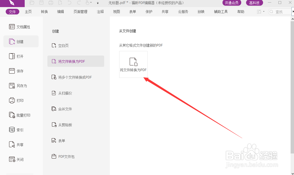
Task: Expand the quick access toolbar customize menu
Action: [x=97, y=3]
